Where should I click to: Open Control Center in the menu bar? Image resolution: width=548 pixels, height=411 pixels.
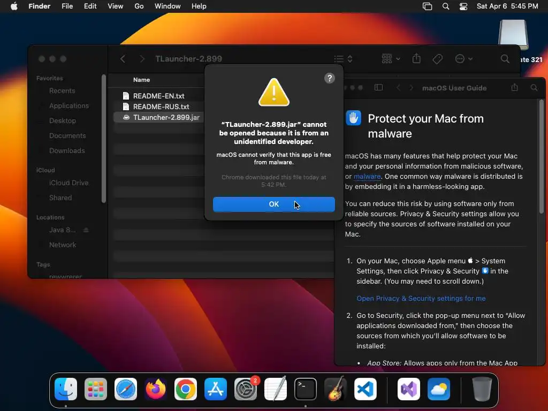tap(463, 6)
